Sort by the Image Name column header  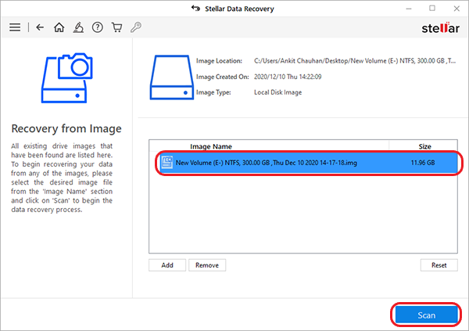(211, 146)
